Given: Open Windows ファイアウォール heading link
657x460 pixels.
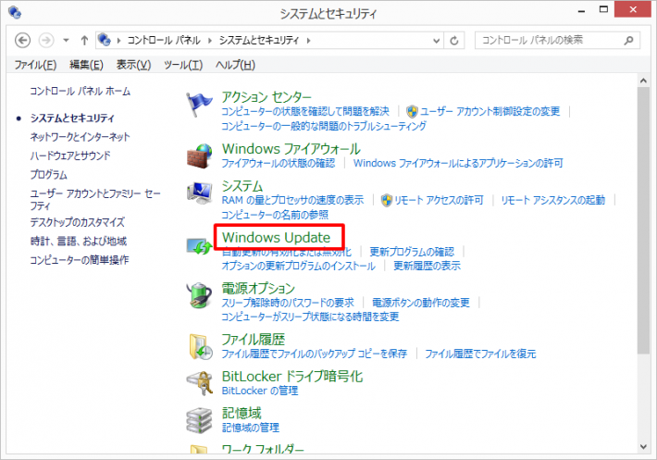Looking at the screenshot, I should (x=291, y=149).
